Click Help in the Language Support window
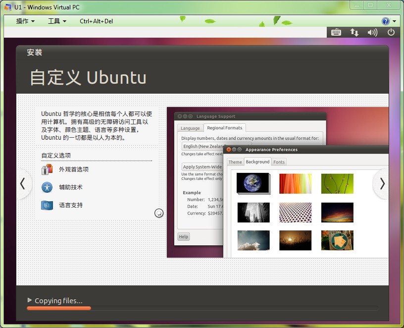Viewport: 404px width, 328px height. [x=184, y=237]
